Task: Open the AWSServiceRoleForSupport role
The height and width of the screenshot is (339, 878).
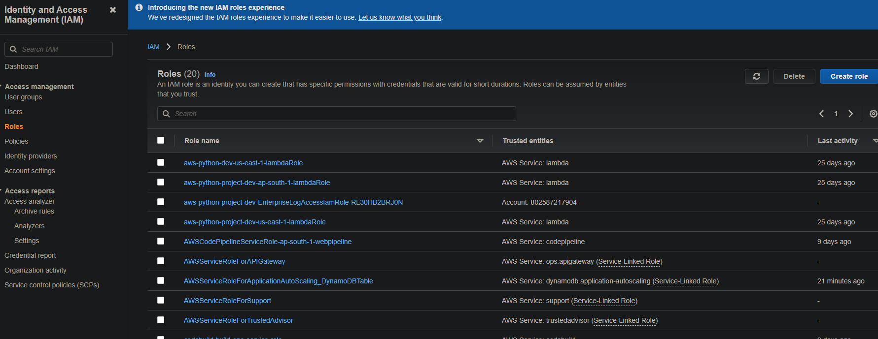Action: point(227,301)
